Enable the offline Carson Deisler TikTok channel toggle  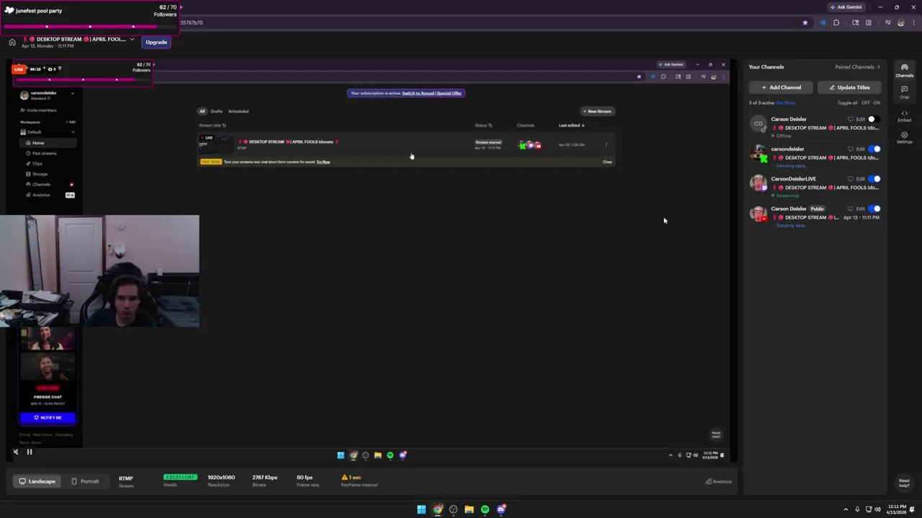(x=874, y=119)
